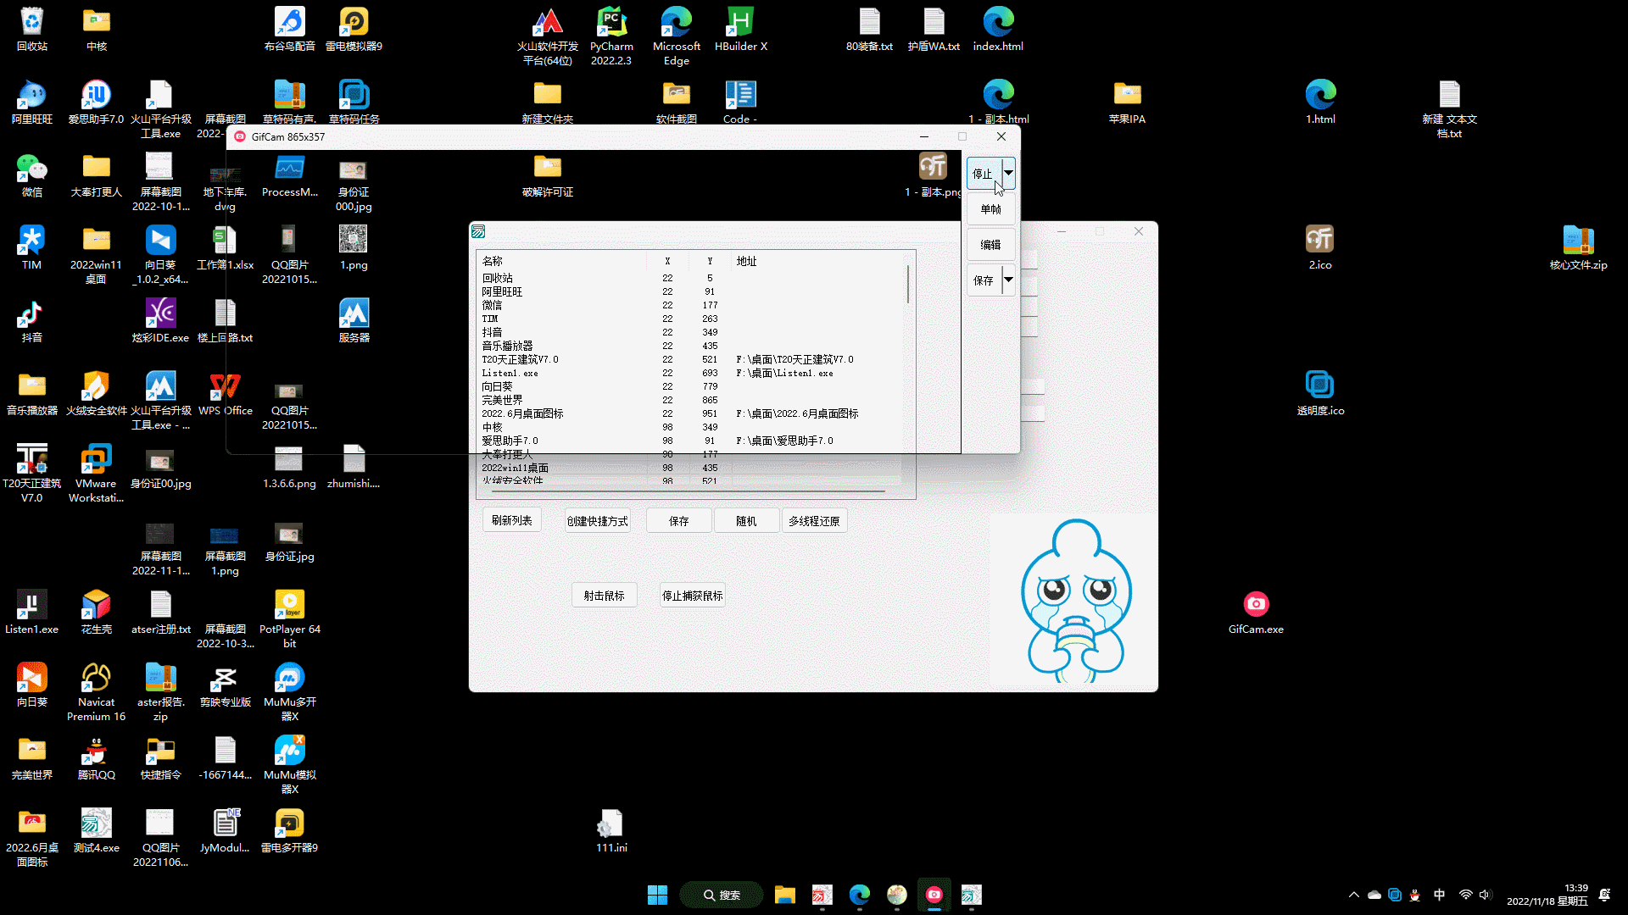Expand the 停止 dropdown arrow in GifCam
Image resolution: width=1628 pixels, height=915 pixels.
1008,173
